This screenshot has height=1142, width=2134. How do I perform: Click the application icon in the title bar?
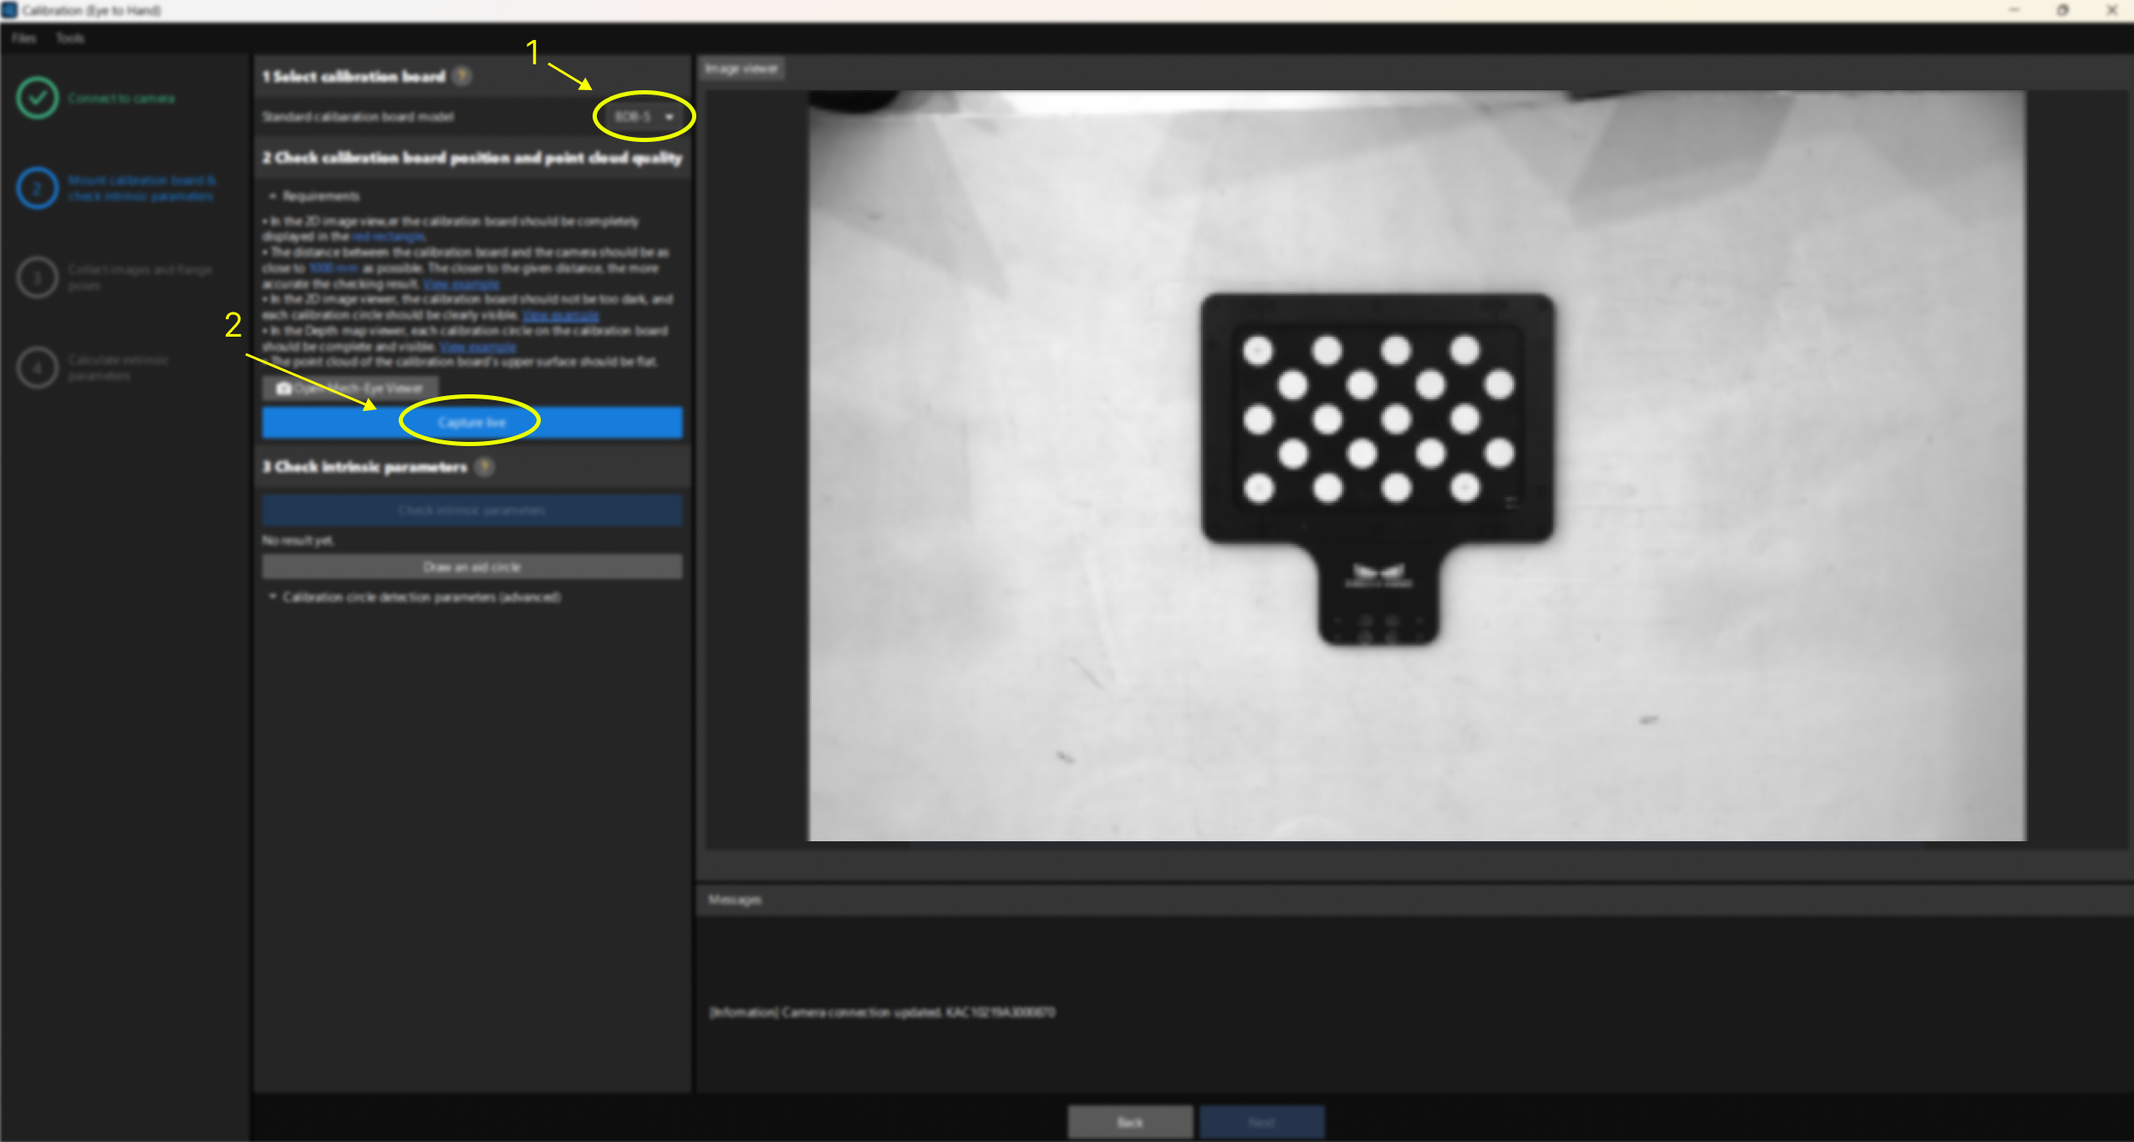pos(10,10)
